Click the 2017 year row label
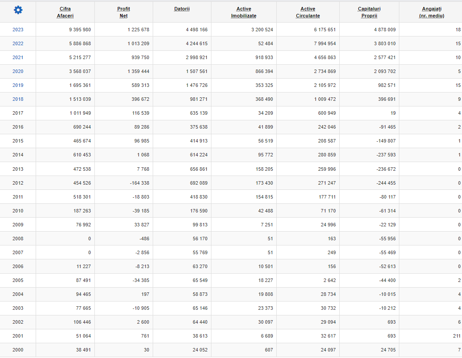 pyautogui.click(x=18, y=113)
